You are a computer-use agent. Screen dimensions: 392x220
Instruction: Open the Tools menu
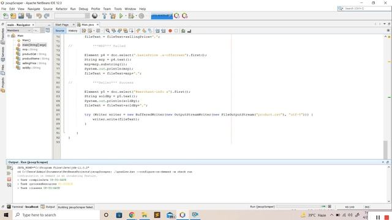(x=118, y=9)
